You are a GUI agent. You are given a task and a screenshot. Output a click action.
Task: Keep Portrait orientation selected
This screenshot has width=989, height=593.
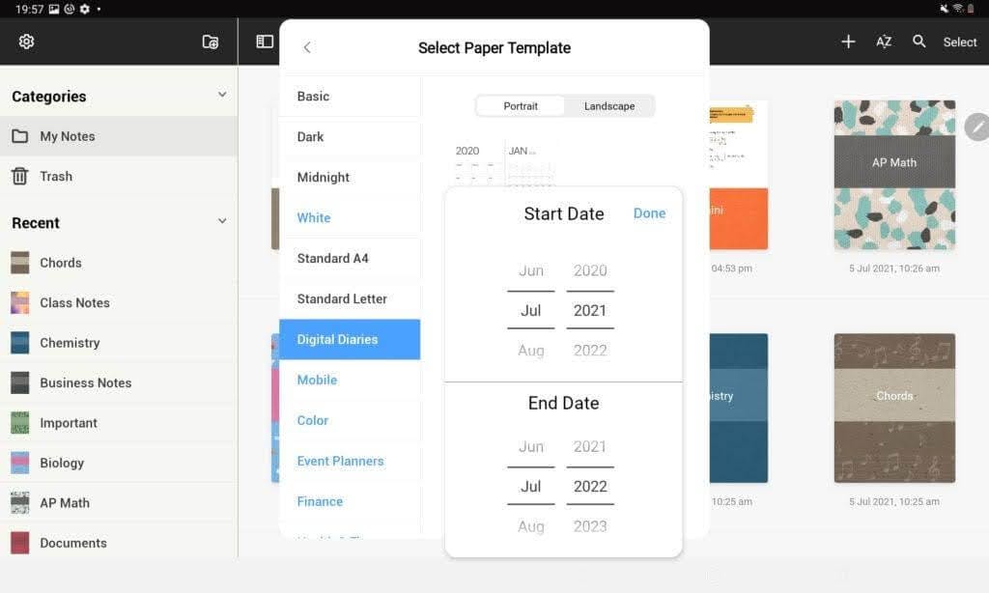521,106
